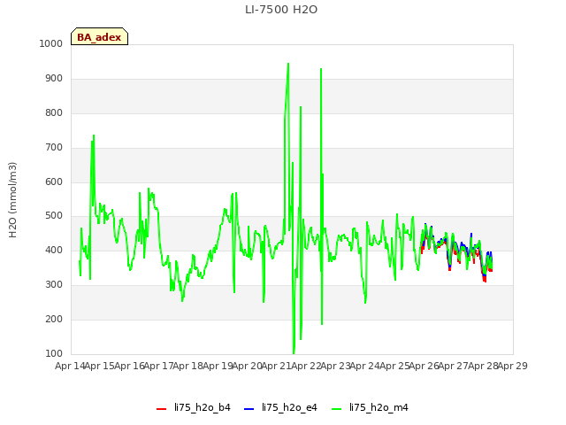The image size is (566, 425).
Task: Click the 1000 y-axis tick label
Action: coord(51,43)
